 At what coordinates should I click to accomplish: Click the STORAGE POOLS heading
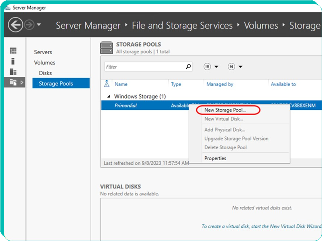[x=138, y=44]
